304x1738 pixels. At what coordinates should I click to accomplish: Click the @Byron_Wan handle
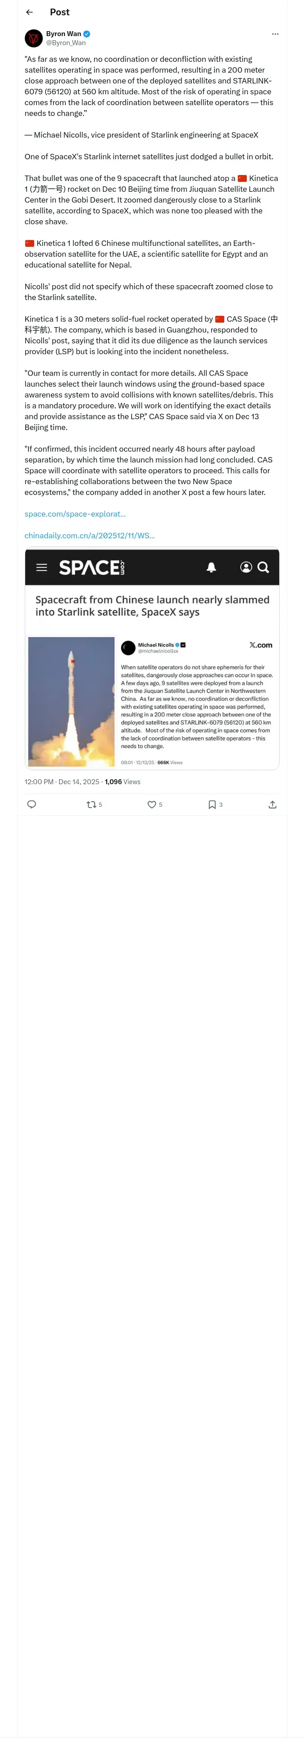[66, 42]
